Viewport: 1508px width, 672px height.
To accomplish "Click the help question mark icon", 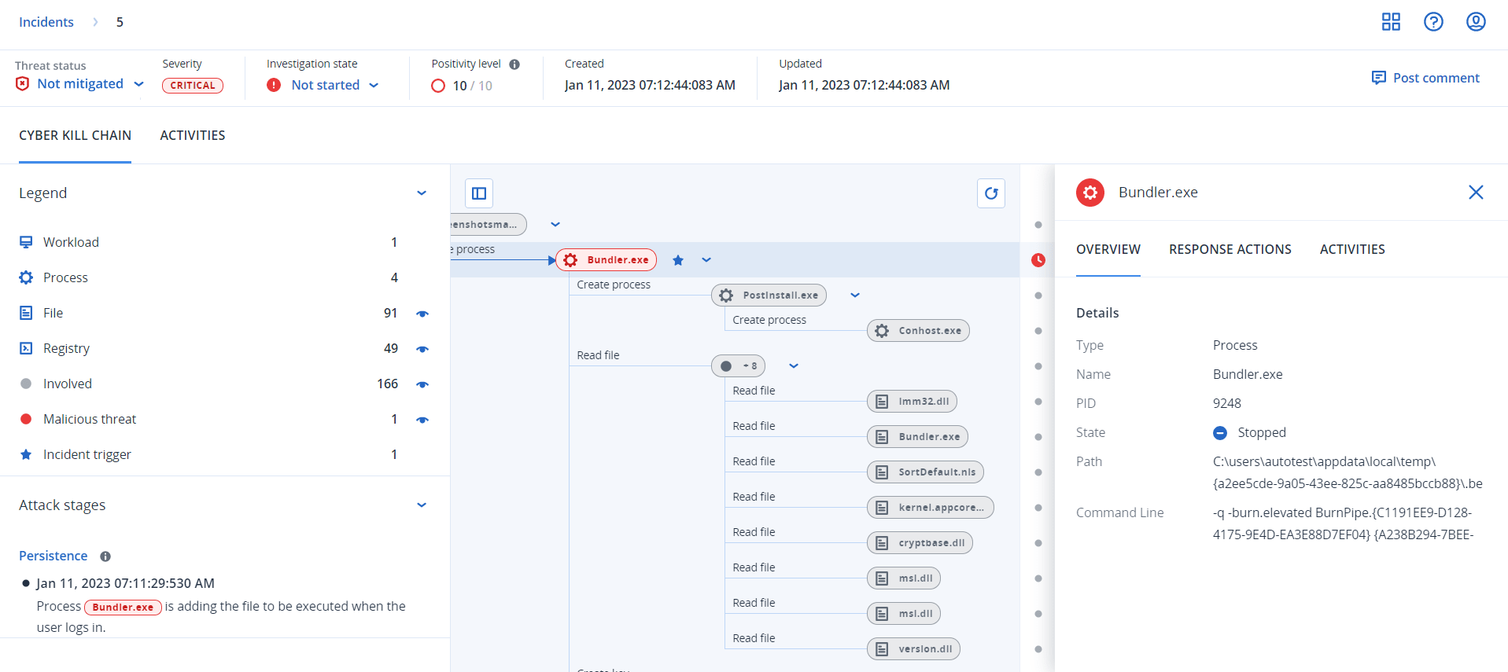I will 1433,22.
